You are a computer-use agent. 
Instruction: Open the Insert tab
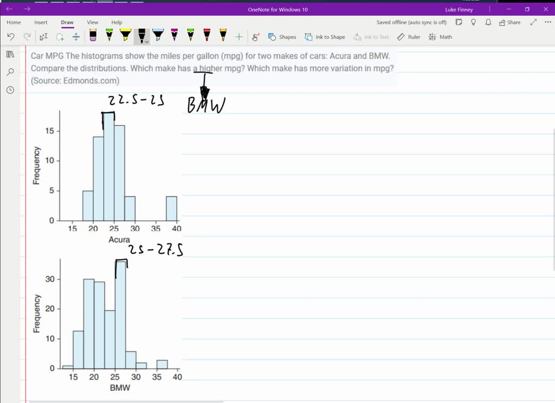tap(41, 22)
